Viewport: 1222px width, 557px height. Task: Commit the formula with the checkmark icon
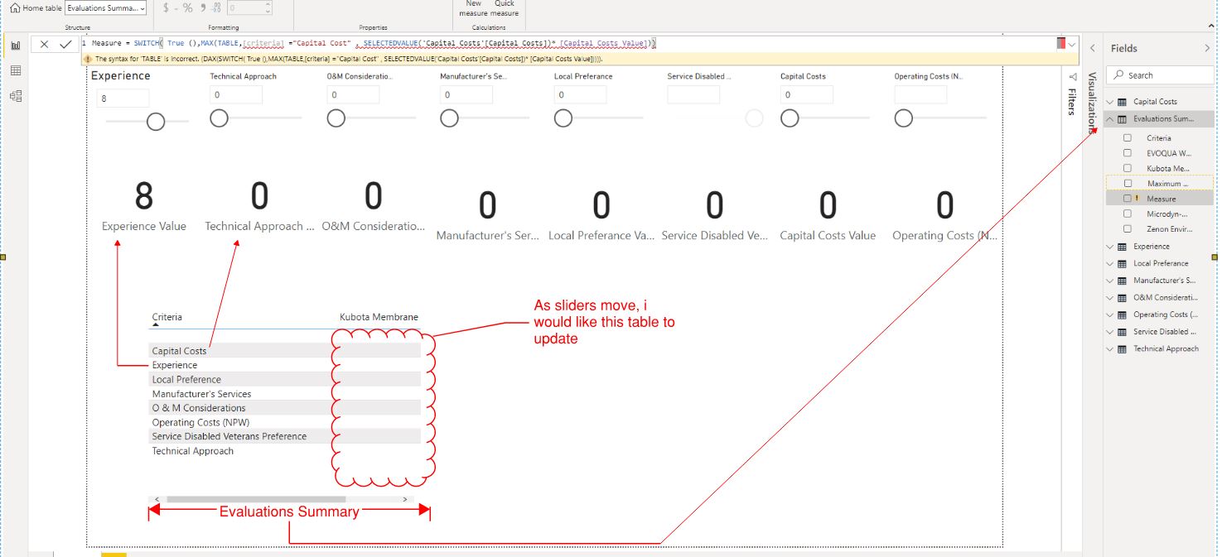coord(66,45)
